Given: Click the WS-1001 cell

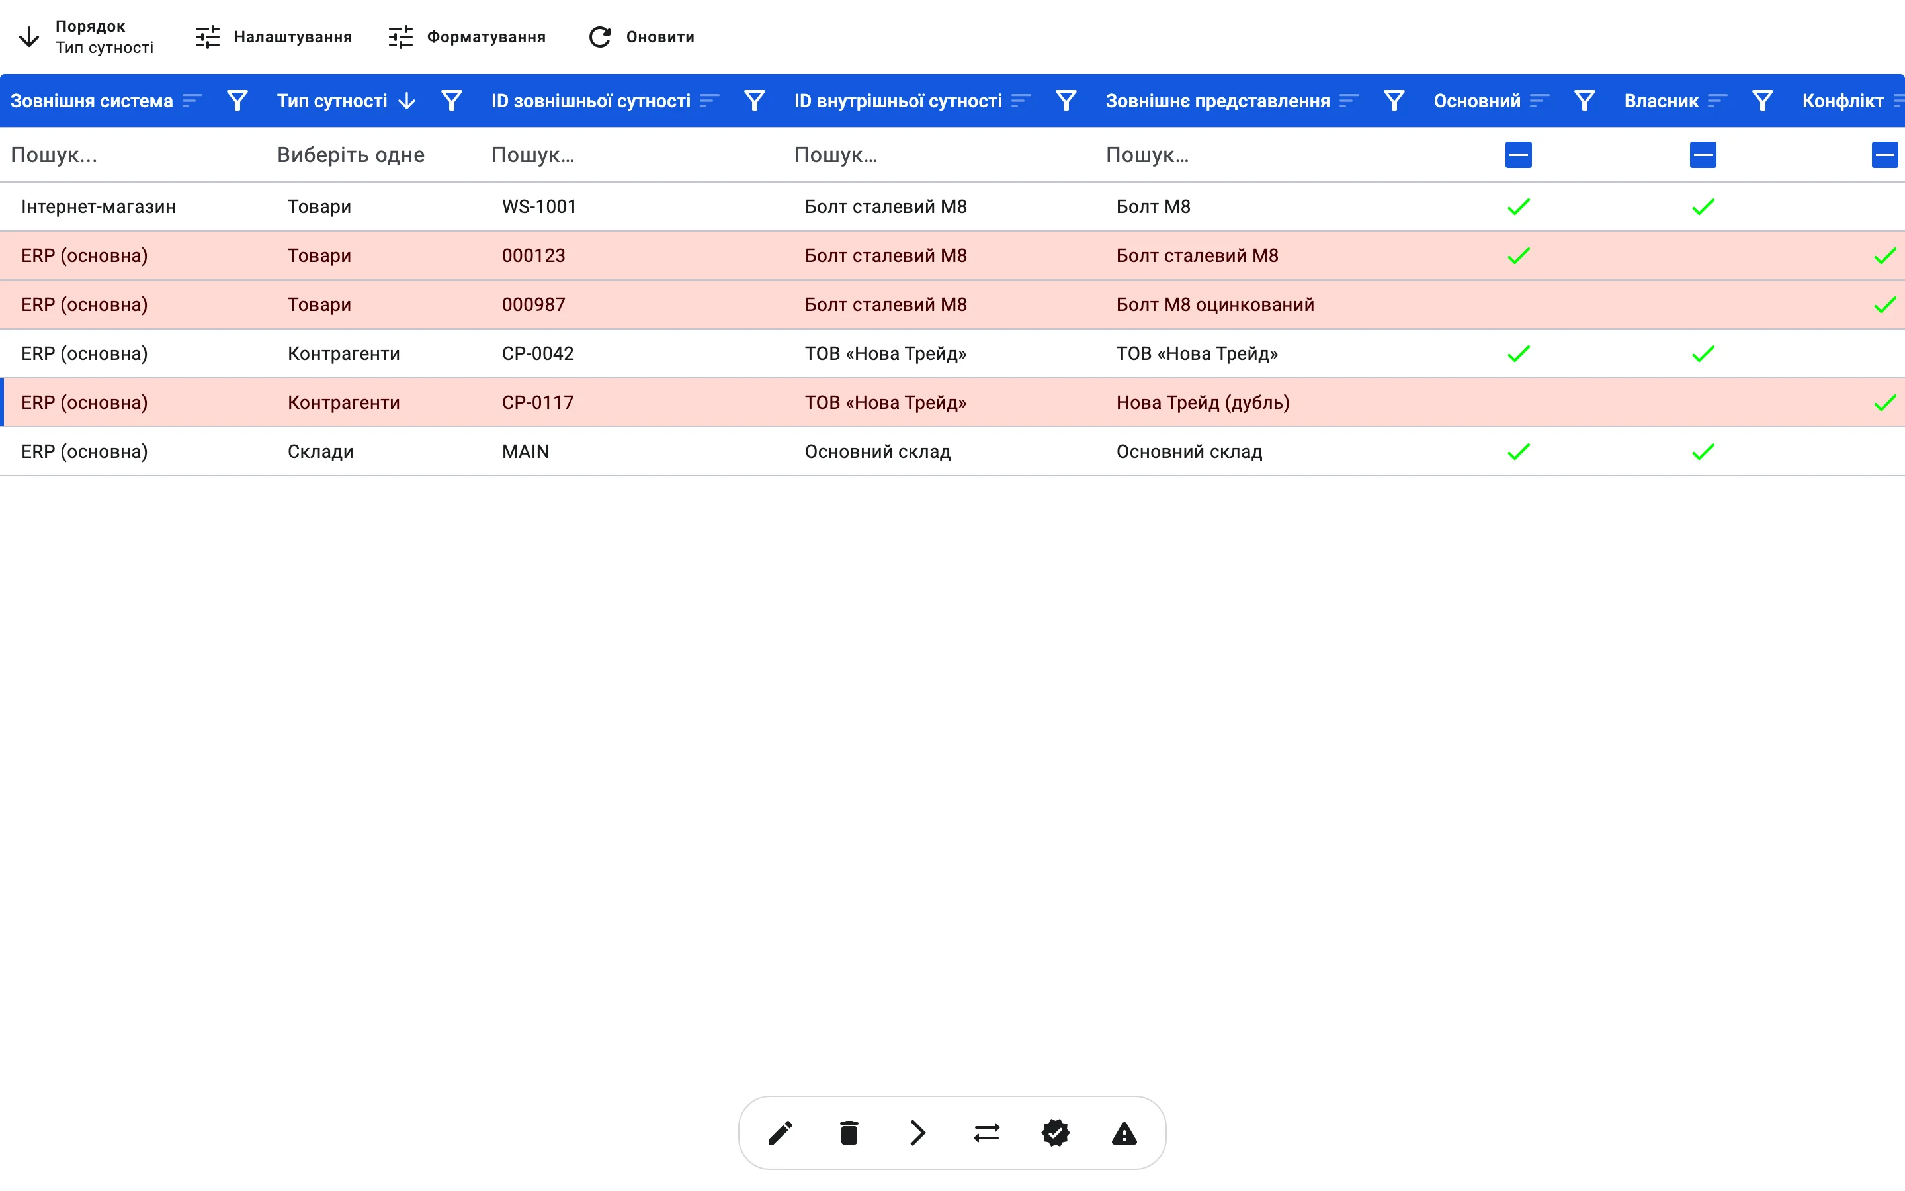Looking at the screenshot, I should point(539,206).
